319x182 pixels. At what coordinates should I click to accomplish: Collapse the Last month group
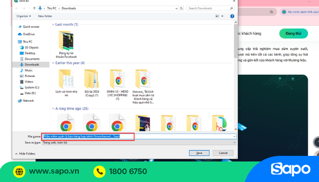53,24
